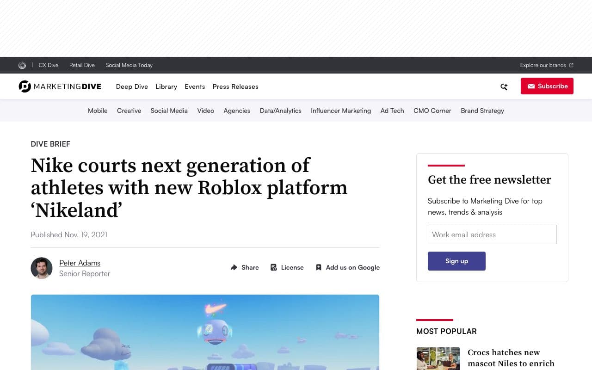Click the DIVE BRIEF label
The height and width of the screenshot is (370, 592).
pyautogui.click(x=50, y=144)
